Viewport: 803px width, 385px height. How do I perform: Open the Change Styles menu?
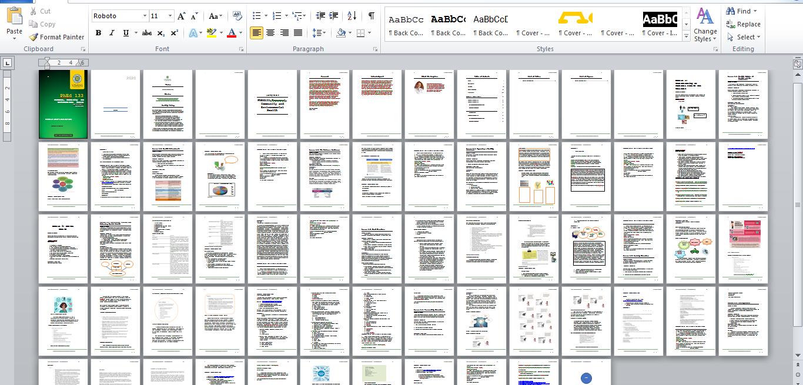coord(705,26)
